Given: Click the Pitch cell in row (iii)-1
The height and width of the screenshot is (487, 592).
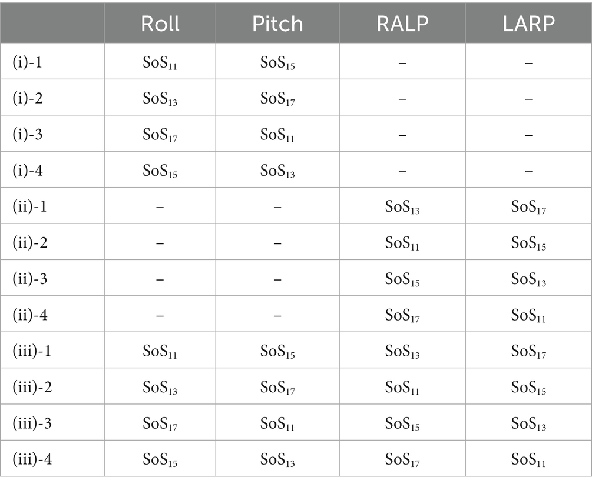Looking at the screenshot, I should [277, 352].
